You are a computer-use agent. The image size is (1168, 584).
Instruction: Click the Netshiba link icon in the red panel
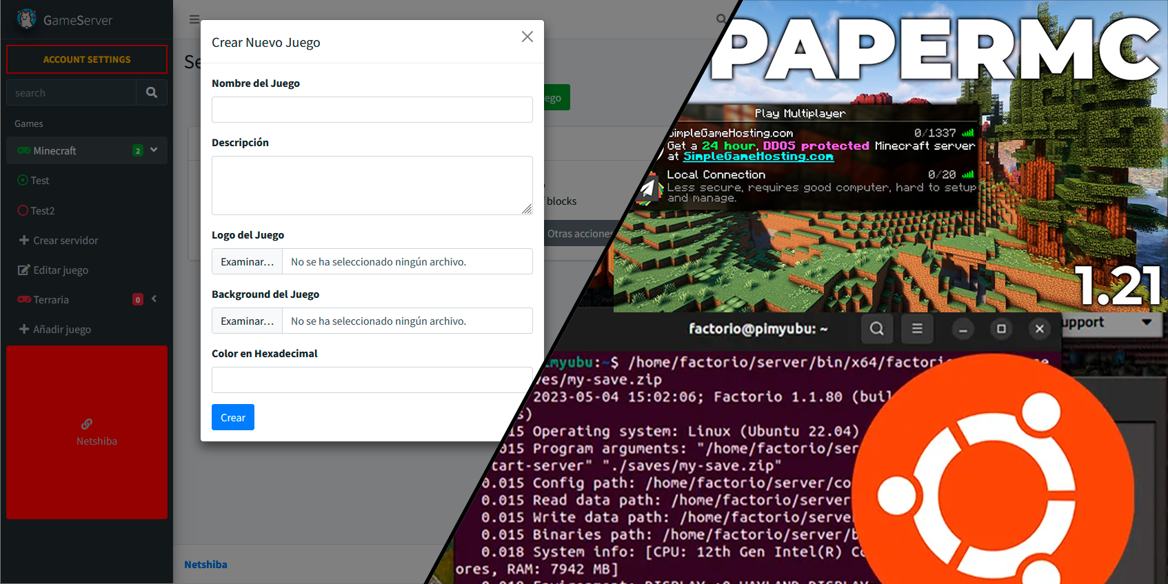pyautogui.click(x=87, y=424)
